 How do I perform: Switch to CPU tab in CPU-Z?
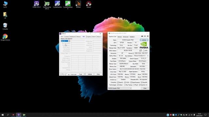pos(62,37)
